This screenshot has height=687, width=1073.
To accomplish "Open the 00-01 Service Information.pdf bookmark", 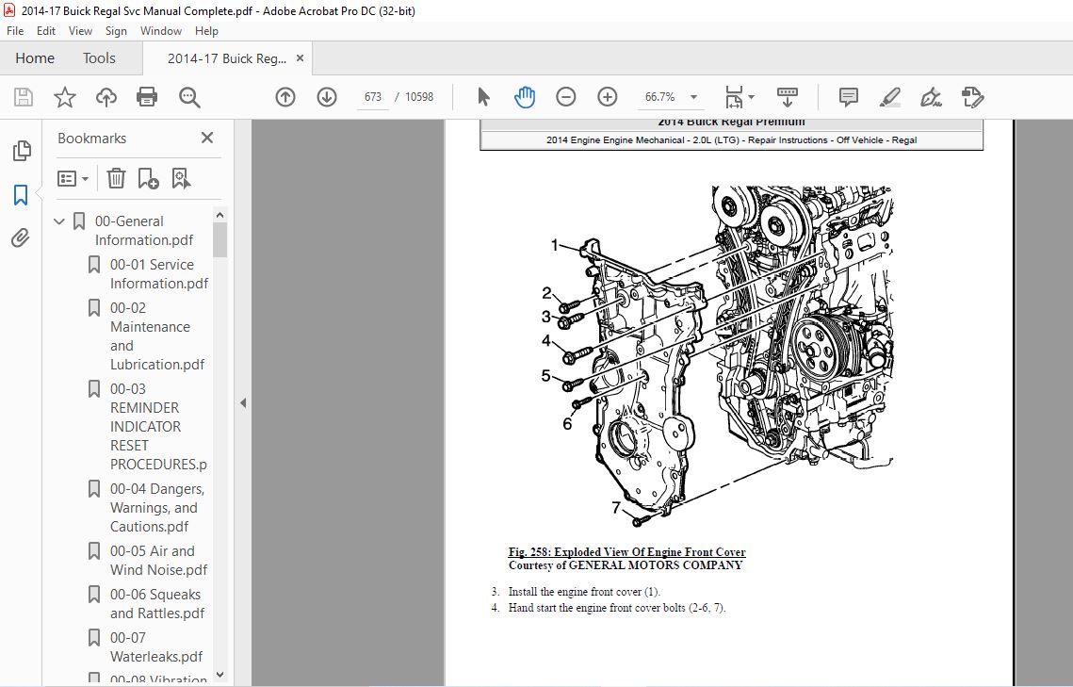I will [159, 273].
